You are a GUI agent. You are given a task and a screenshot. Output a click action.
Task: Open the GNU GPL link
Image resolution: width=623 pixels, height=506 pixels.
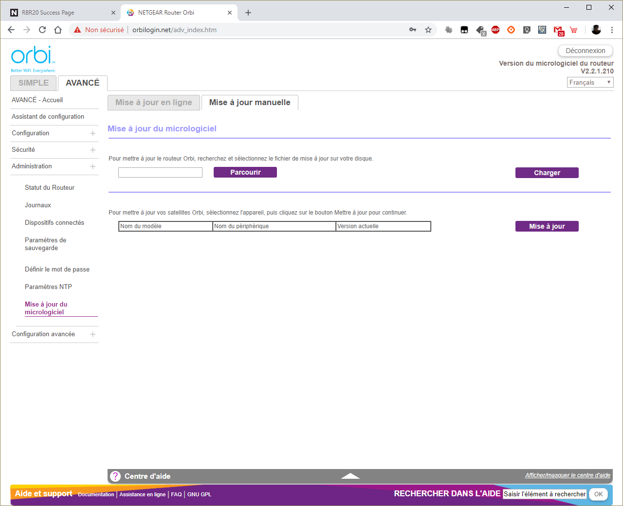point(199,494)
